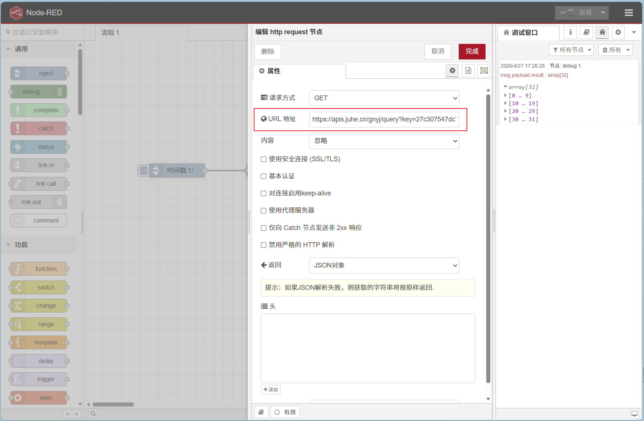Show the info sidebar tab icon
This screenshot has height=421, width=644.
[x=570, y=32]
